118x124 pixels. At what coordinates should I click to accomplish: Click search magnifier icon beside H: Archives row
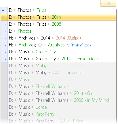tap(6, 45)
